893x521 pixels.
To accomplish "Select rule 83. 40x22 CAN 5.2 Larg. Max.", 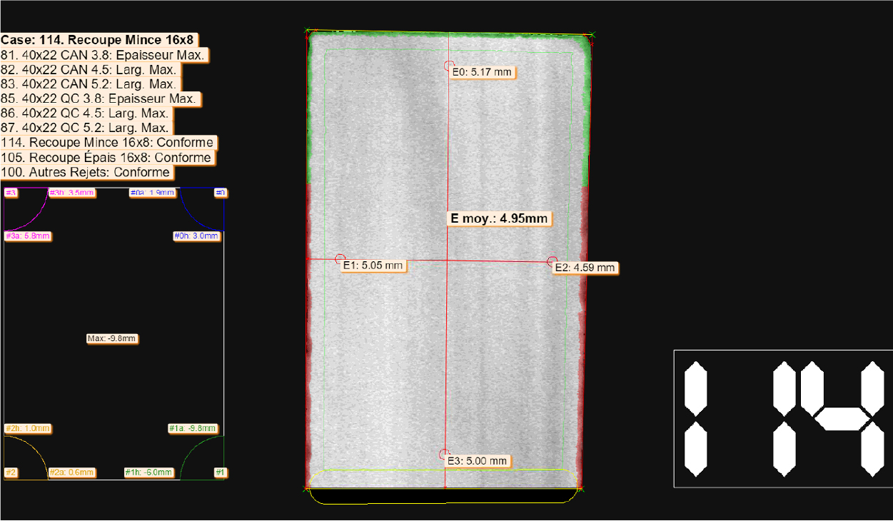I will coord(89,84).
